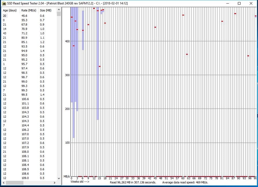This screenshot has width=258, height=187.
Task: Select the row with rate 93.5
Action: (x=29, y=46)
